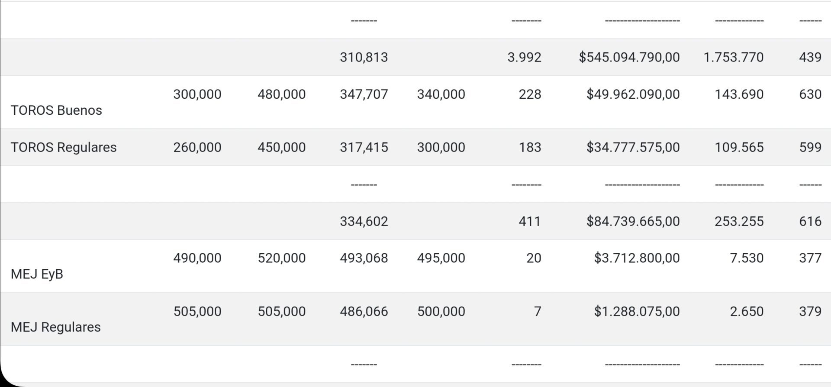This screenshot has height=387, width=831.
Task: Select the 310,813 average price cell
Action: click(364, 57)
